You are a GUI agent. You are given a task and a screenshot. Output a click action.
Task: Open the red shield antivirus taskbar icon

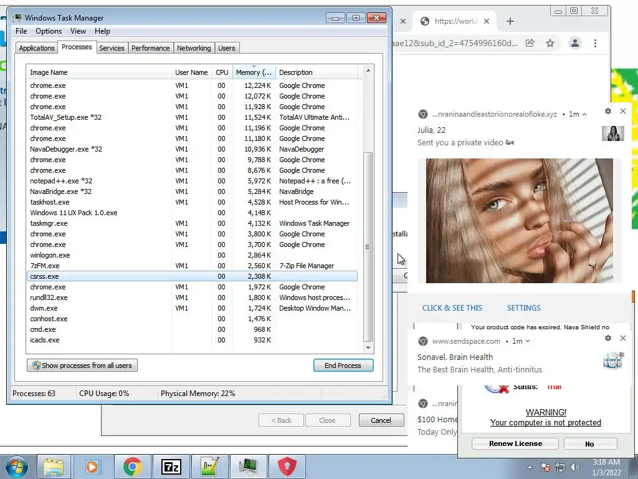pos(287,467)
